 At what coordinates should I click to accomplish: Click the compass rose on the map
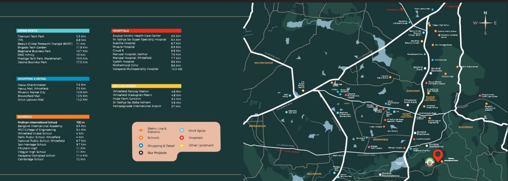tap(485, 23)
